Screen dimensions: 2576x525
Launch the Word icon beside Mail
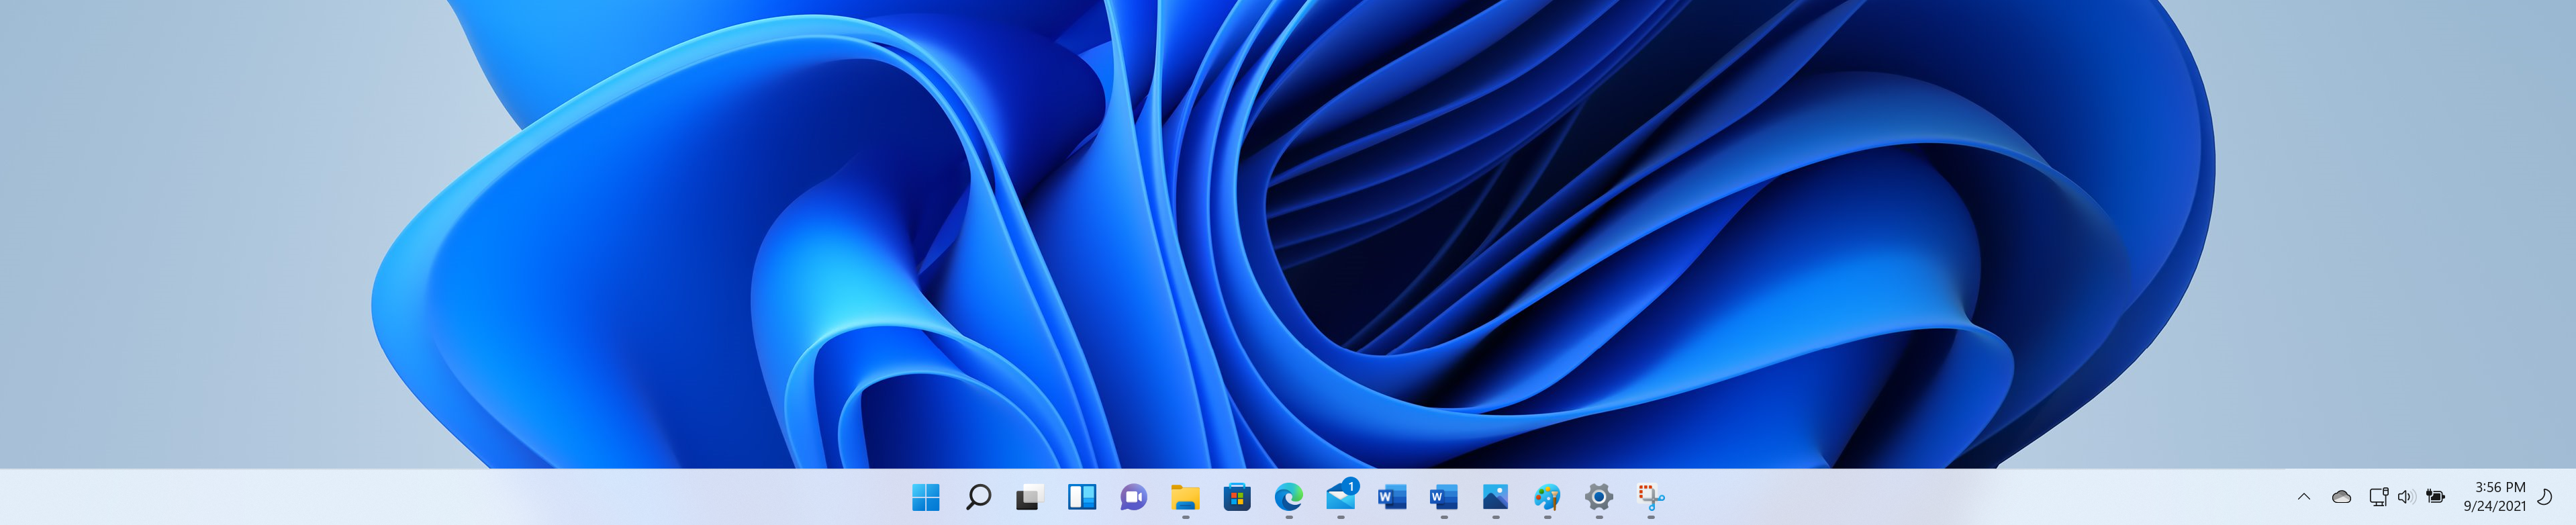click(x=1392, y=497)
